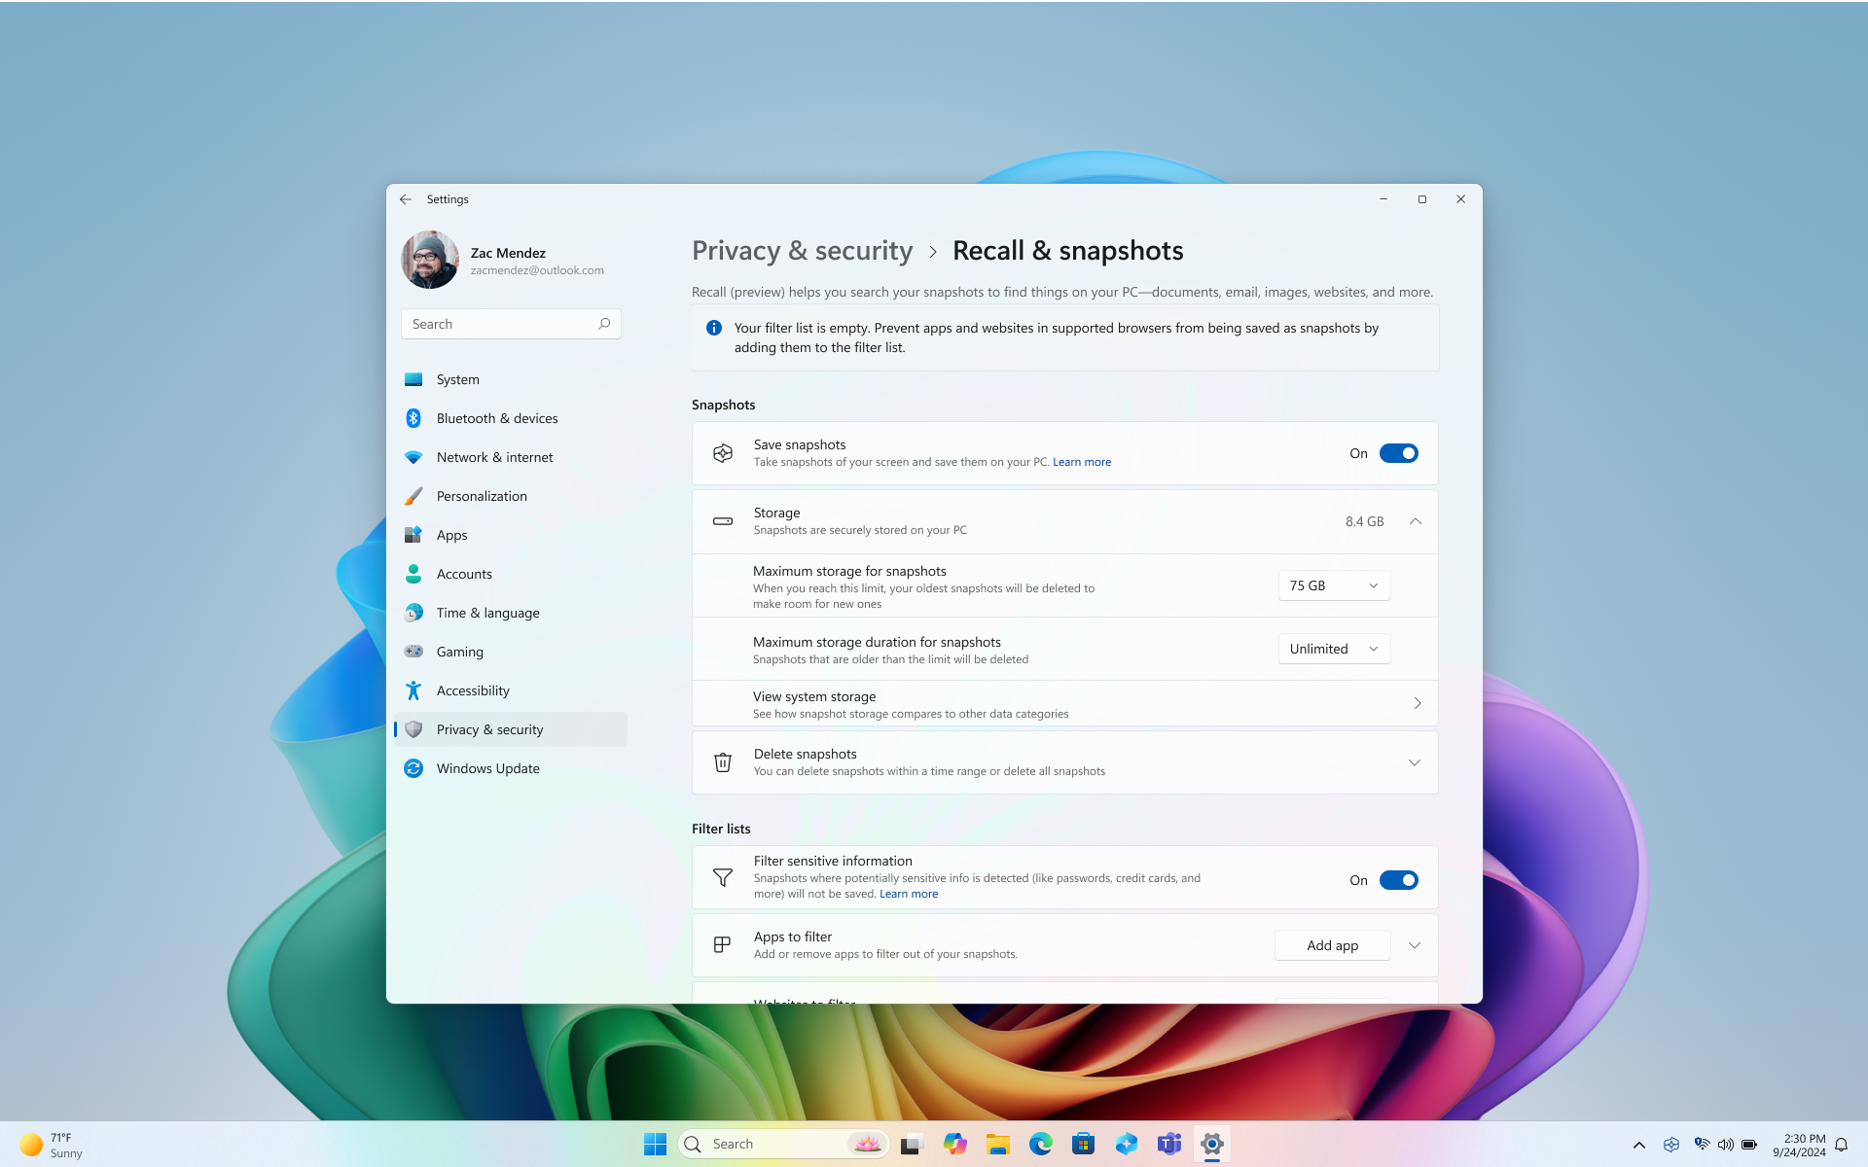This screenshot has width=1868, height=1167.
Task: Click the Apps to filter grid icon
Action: tap(722, 944)
